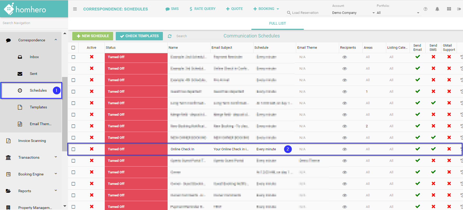Image resolution: width=463 pixels, height=210 pixels.
Task: Click the sidebar vertical scrollbar thumb
Action: (64, 114)
